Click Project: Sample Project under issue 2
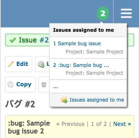 [94, 73]
